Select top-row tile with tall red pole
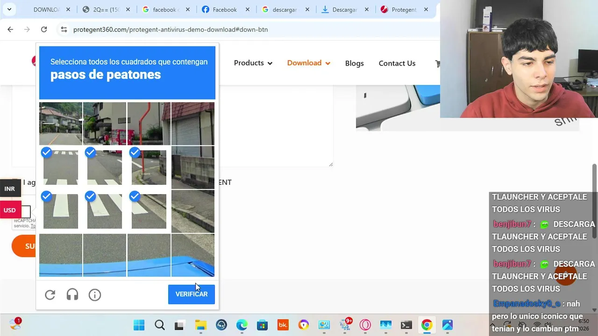 click(149, 124)
